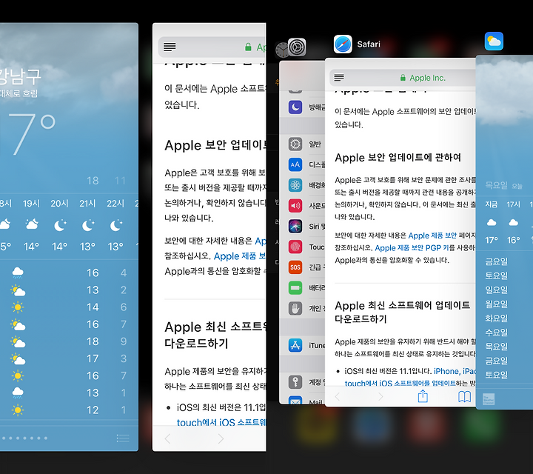Tap Forward arrow in left Safari window
533x474 pixels.
[221, 438]
